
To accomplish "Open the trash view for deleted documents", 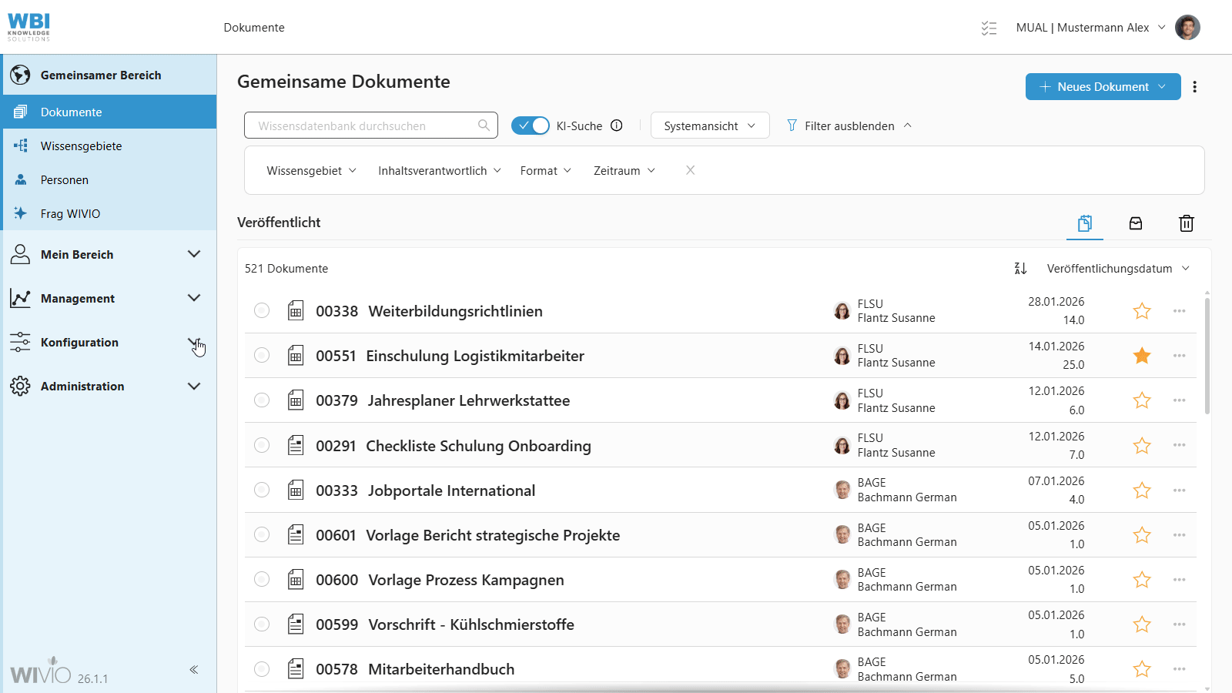I will point(1186,223).
